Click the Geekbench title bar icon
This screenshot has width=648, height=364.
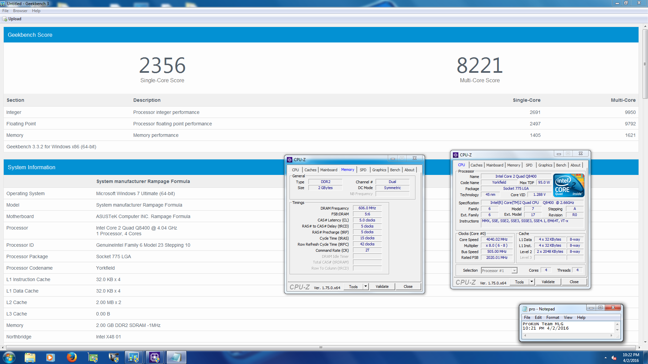[3, 3]
